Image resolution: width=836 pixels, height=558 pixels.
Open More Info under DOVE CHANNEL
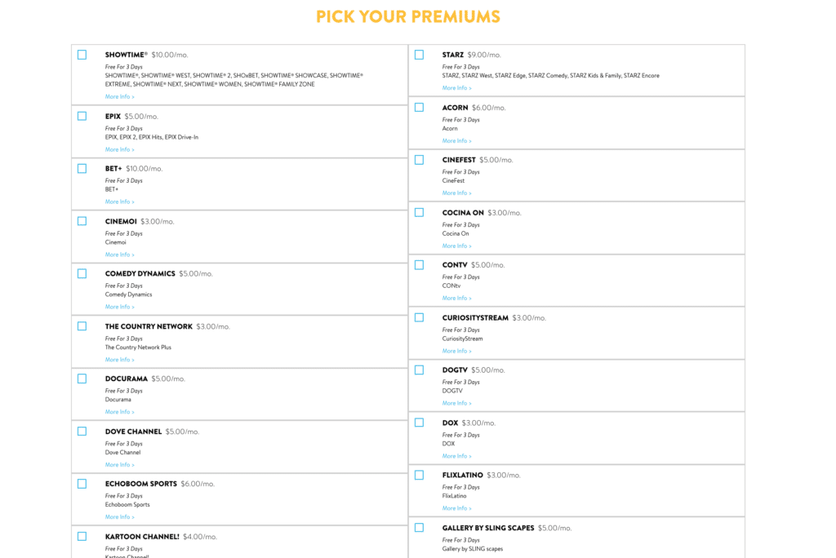coord(119,465)
